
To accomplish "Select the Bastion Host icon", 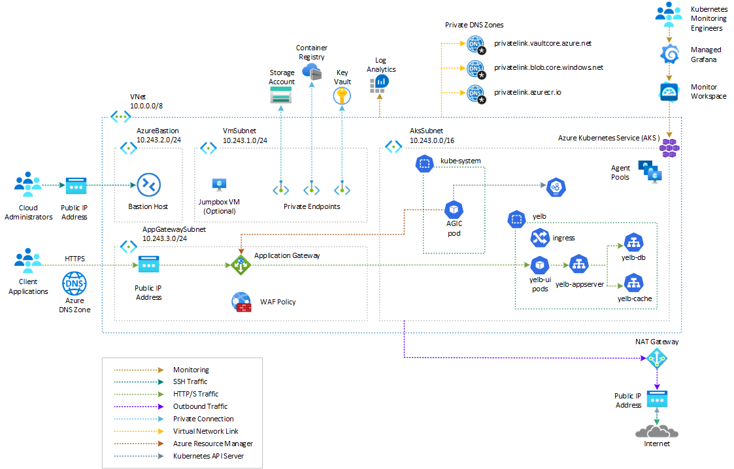I will 149,185.
